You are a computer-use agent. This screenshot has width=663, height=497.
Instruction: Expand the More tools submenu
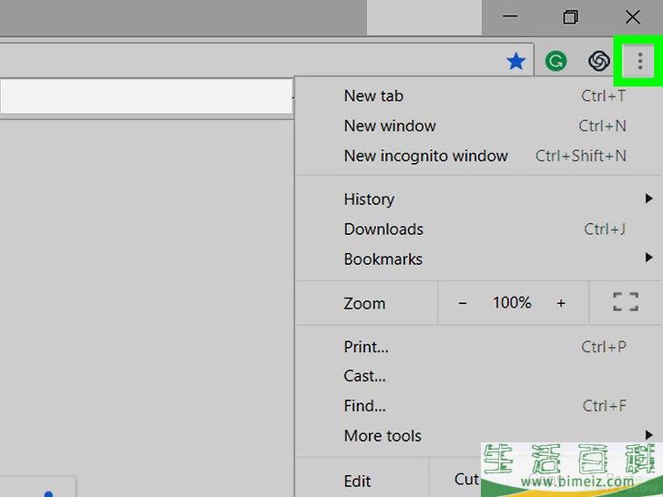pyautogui.click(x=382, y=436)
